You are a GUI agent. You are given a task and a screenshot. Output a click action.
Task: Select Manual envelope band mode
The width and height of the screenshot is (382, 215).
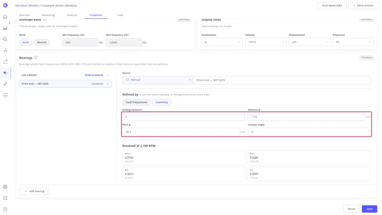point(42,43)
